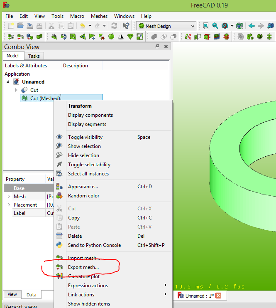Collapse the Unnamed document tree node
The height and width of the screenshot is (308, 276).
click(x=8, y=82)
